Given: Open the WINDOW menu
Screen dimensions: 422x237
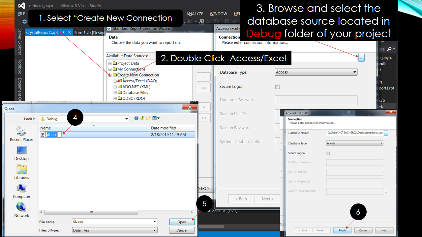Looking at the screenshot, I should [x=218, y=14].
